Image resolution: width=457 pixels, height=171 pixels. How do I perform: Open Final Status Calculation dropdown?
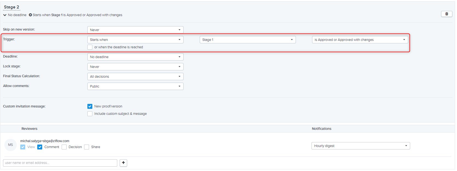(135, 77)
